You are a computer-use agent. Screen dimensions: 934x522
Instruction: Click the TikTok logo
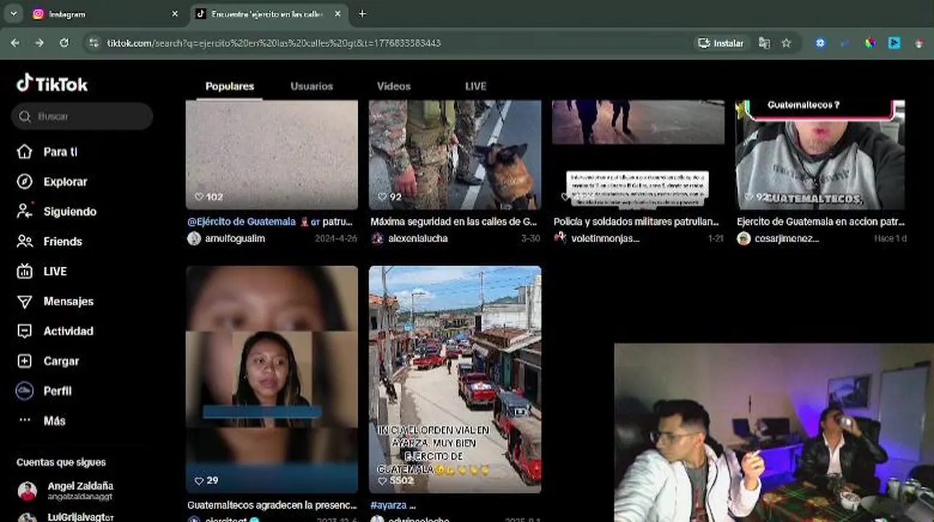52,84
